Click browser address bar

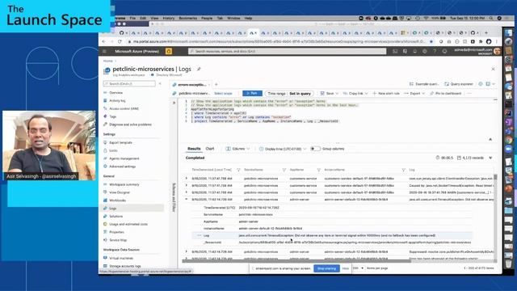point(279,41)
